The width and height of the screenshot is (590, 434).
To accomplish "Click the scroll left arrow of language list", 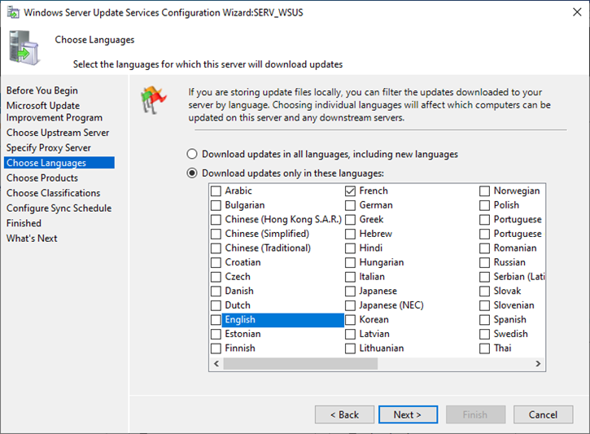I will 216,364.
